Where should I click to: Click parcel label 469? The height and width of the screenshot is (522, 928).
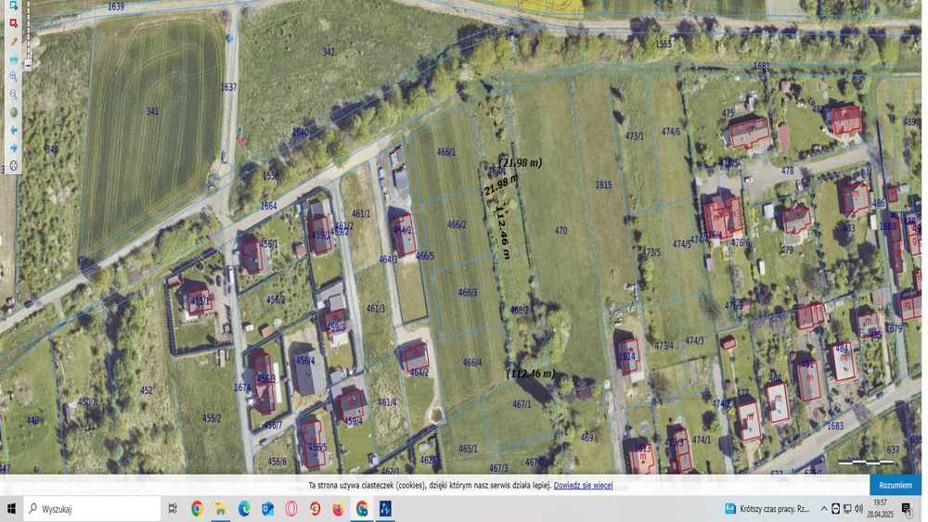pos(586,438)
